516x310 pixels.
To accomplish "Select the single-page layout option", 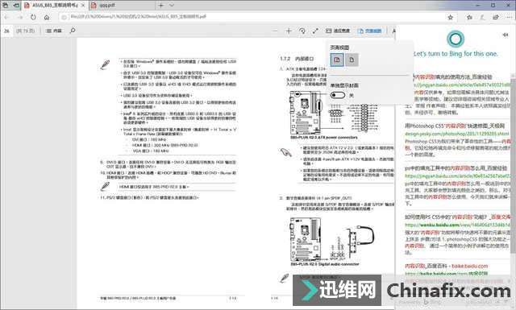I will pos(352,60).
